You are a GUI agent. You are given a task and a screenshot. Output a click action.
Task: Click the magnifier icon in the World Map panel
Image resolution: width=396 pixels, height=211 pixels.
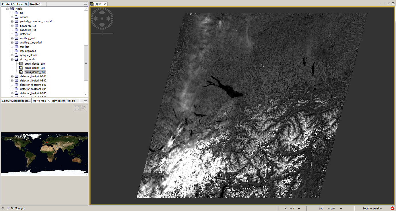pos(83,108)
